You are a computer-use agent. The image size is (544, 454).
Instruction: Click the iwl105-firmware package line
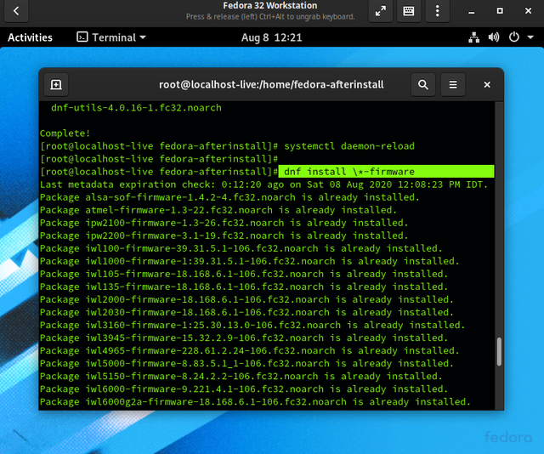pos(244,274)
